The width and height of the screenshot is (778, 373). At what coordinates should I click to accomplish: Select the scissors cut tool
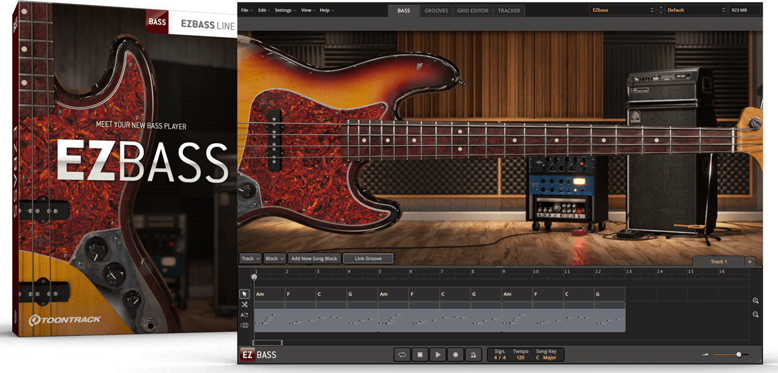coord(245,304)
